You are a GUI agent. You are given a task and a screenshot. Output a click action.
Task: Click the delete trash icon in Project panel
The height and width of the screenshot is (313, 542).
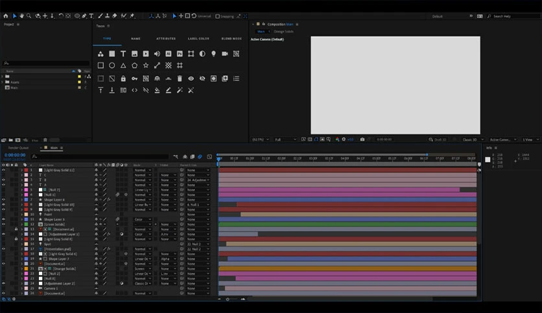tap(45, 140)
